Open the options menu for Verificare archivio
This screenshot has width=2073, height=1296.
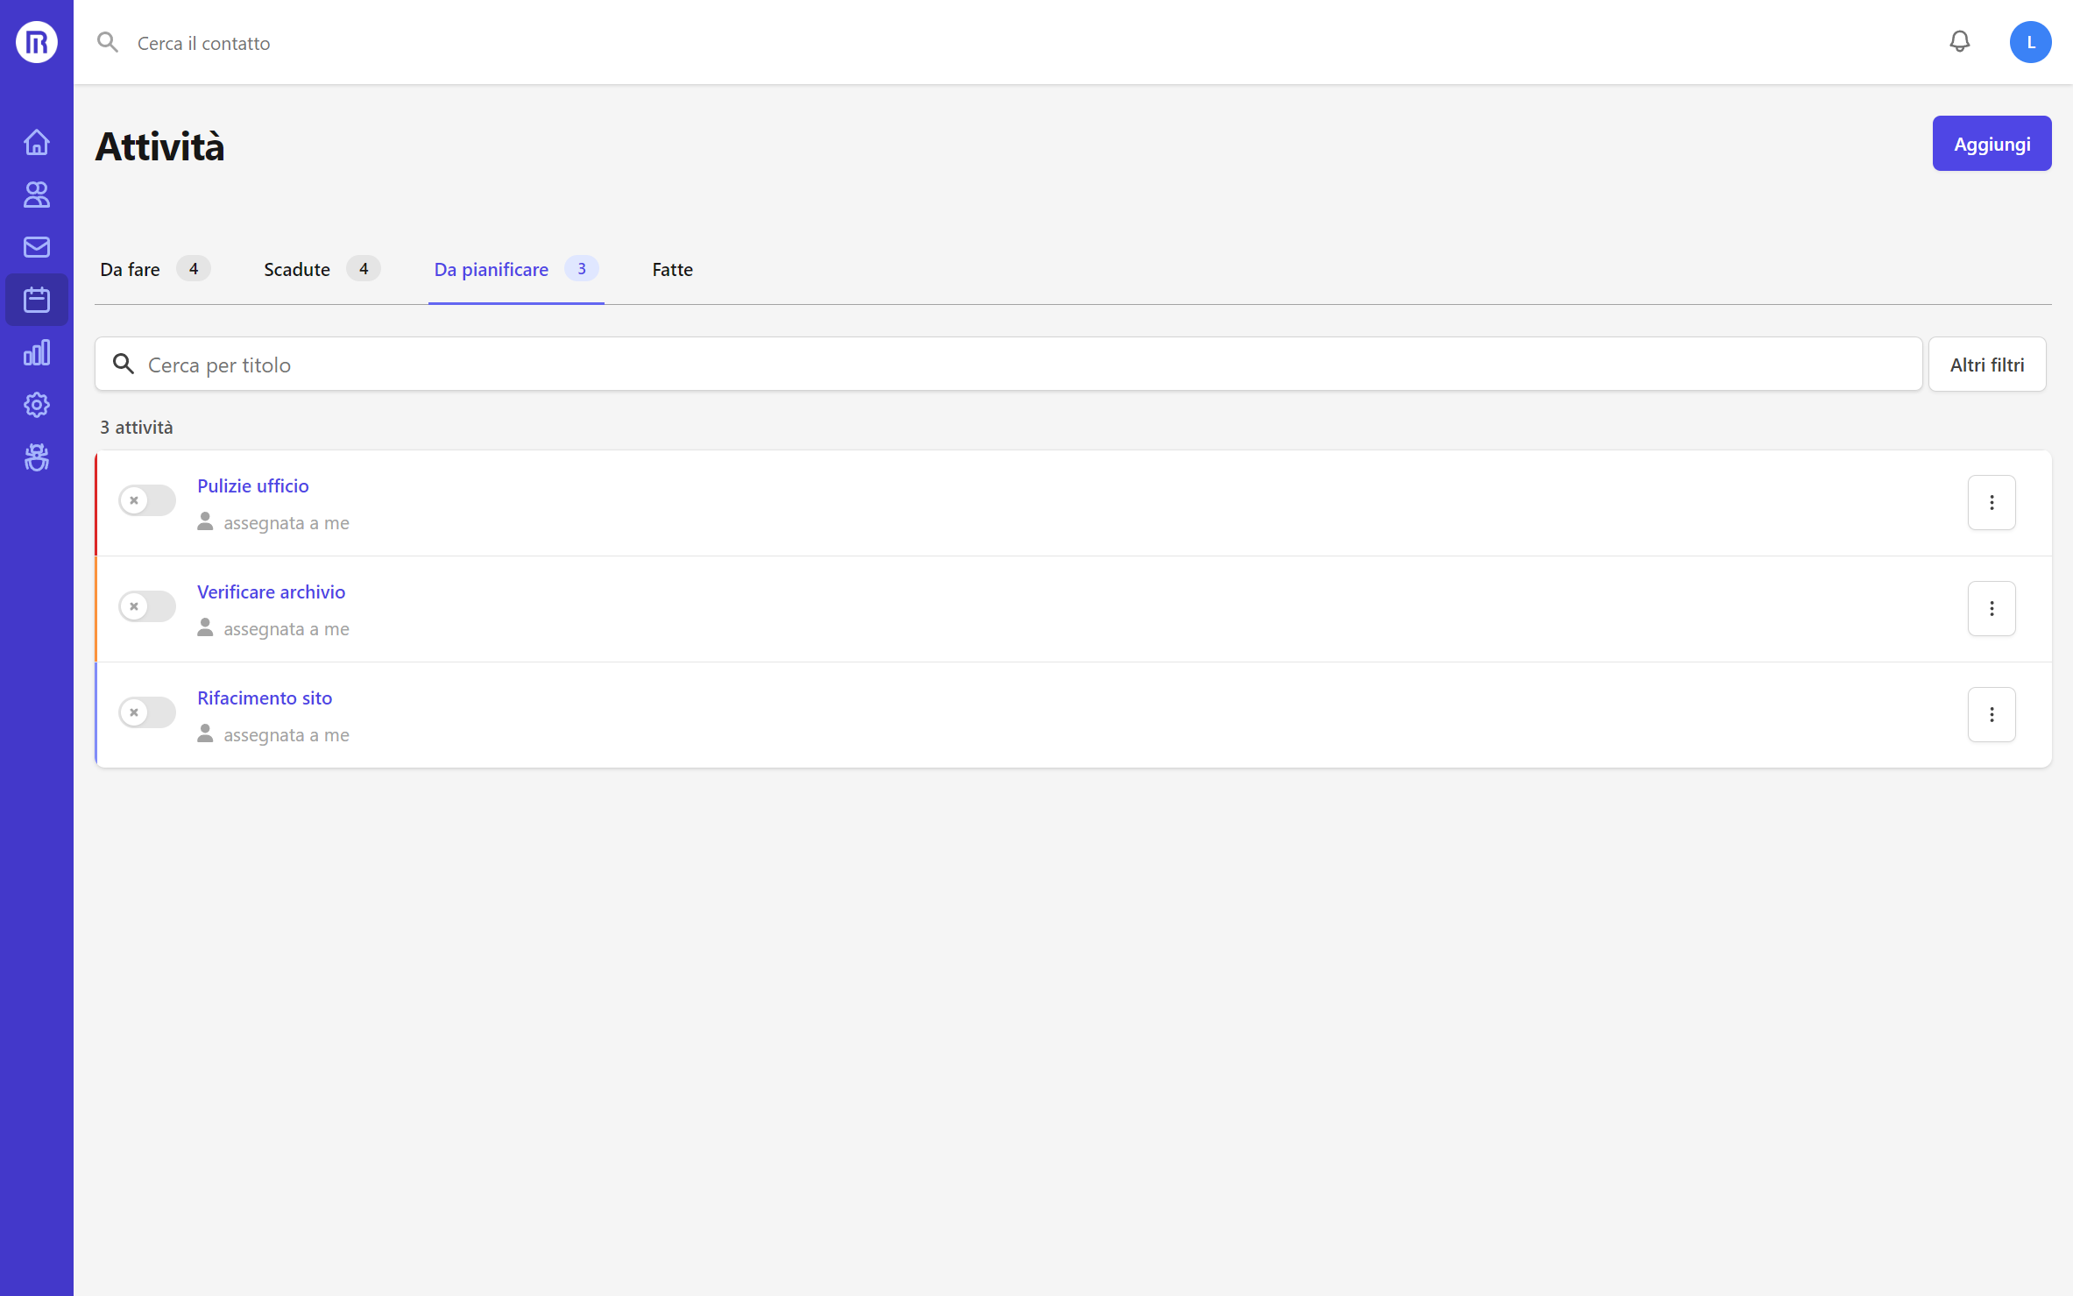tap(1992, 608)
